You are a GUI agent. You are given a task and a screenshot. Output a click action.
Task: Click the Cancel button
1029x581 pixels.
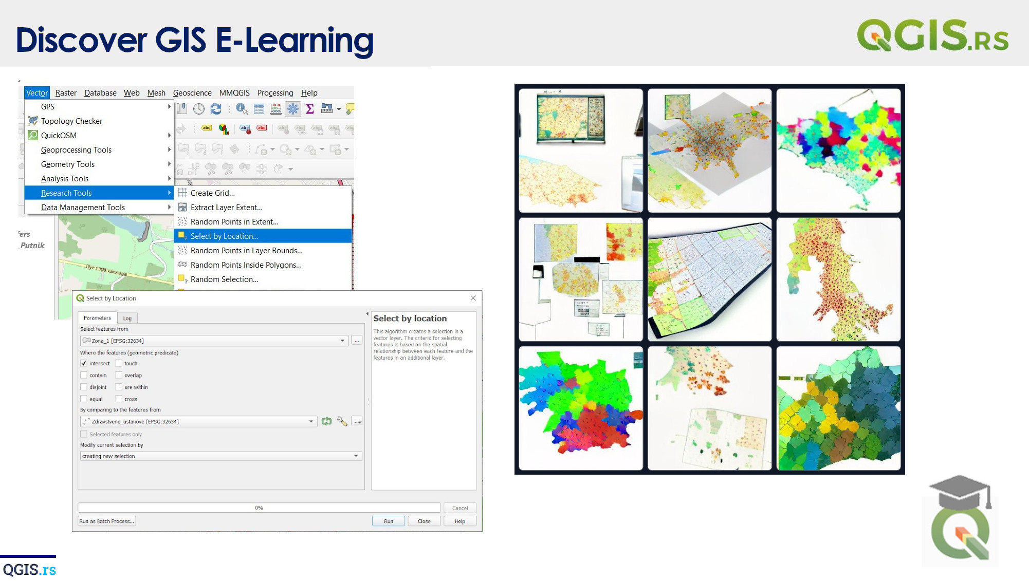point(460,508)
